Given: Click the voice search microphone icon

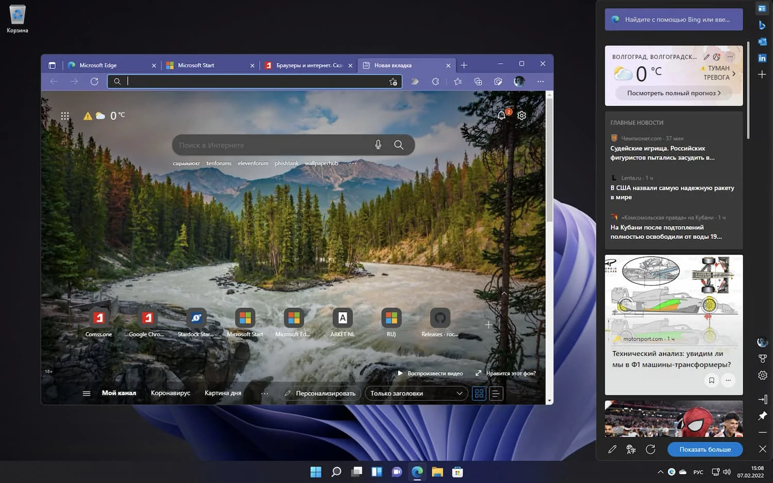Looking at the screenshot, I should pos(378,145).
